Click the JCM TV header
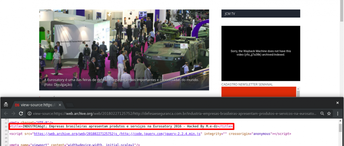The image size is (344, 146). coord(261,14)
